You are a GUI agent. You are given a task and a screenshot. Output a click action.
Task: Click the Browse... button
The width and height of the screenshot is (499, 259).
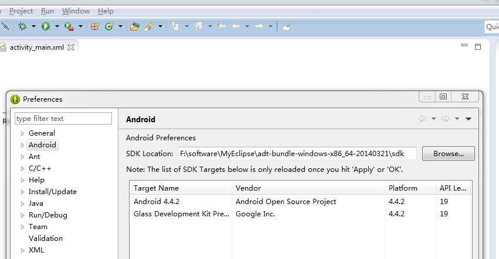pos(449,154)
